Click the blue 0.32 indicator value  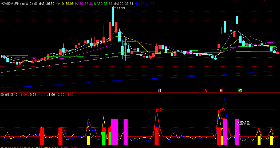point(42,95)
